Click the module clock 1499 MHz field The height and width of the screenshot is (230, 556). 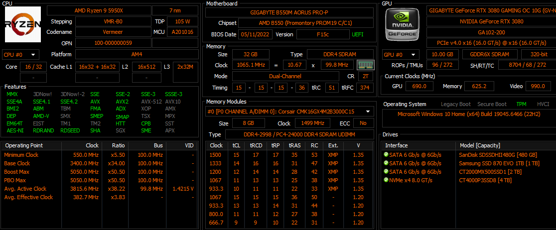[x=312, y=123]
